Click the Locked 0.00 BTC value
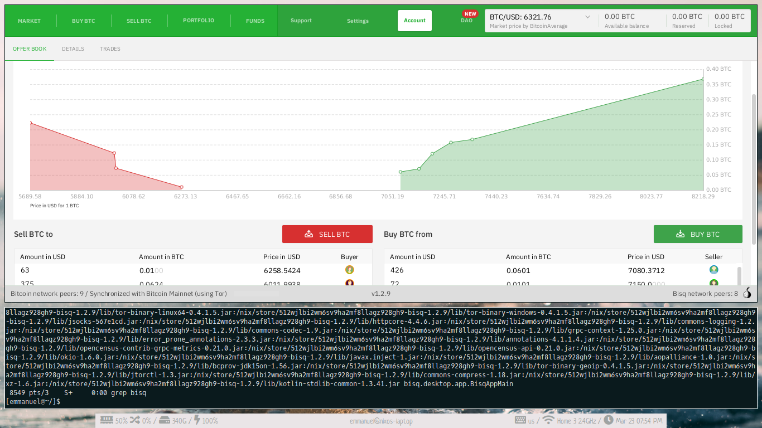This screenshot has height=428, width=762. [x=730, y=17]
